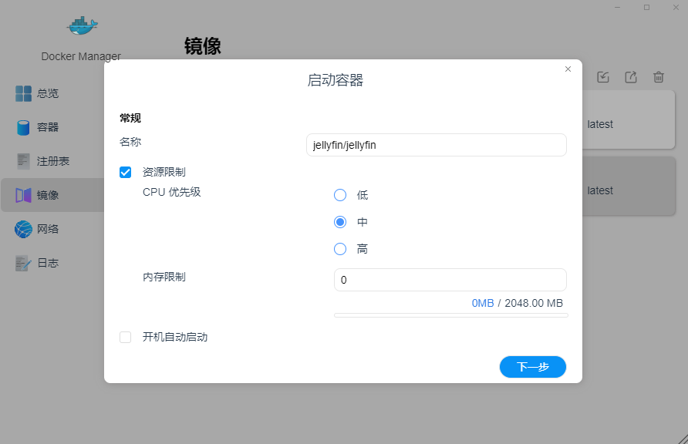Viewport: 688px width, 444px height.
Task: Click the trash delete image icon
Action: pyautogui.click(x=659, y=77)
